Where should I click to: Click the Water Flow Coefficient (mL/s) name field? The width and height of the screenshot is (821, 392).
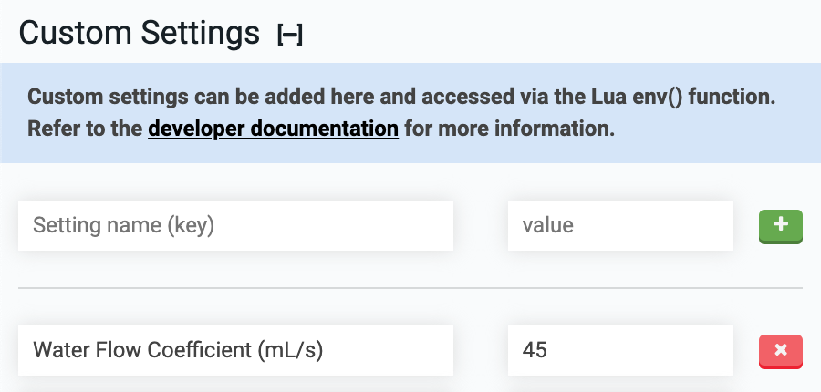coord(235,350)
